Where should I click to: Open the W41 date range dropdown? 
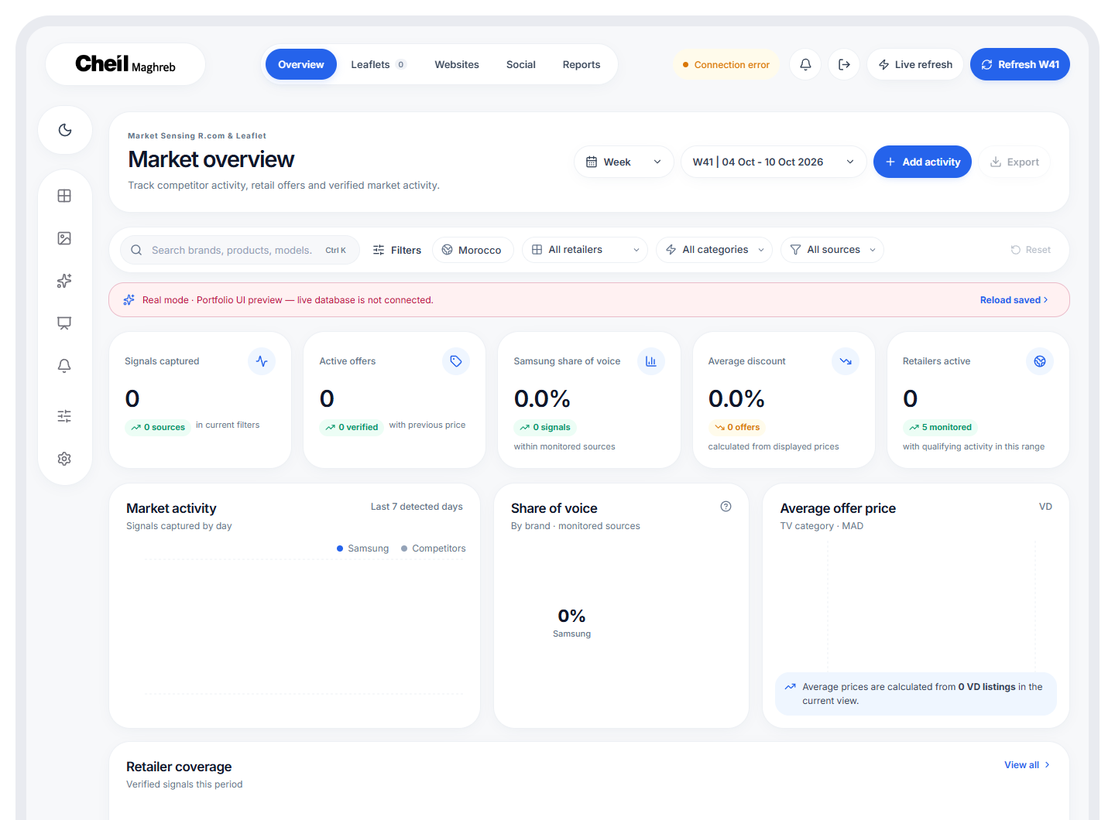click(x=774, y=162)
